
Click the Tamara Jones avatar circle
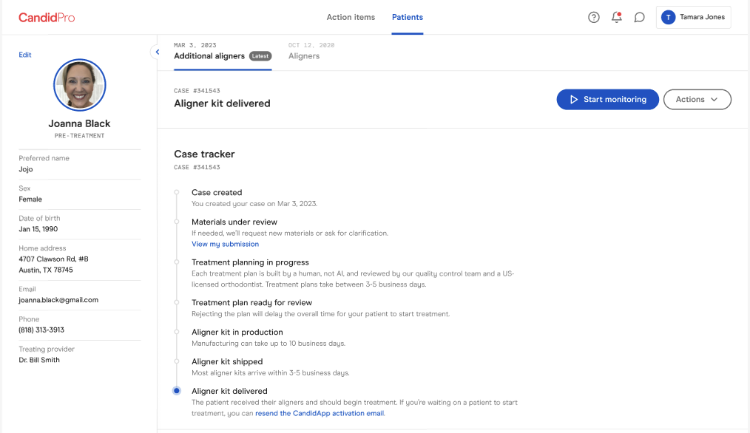[668, 17]
